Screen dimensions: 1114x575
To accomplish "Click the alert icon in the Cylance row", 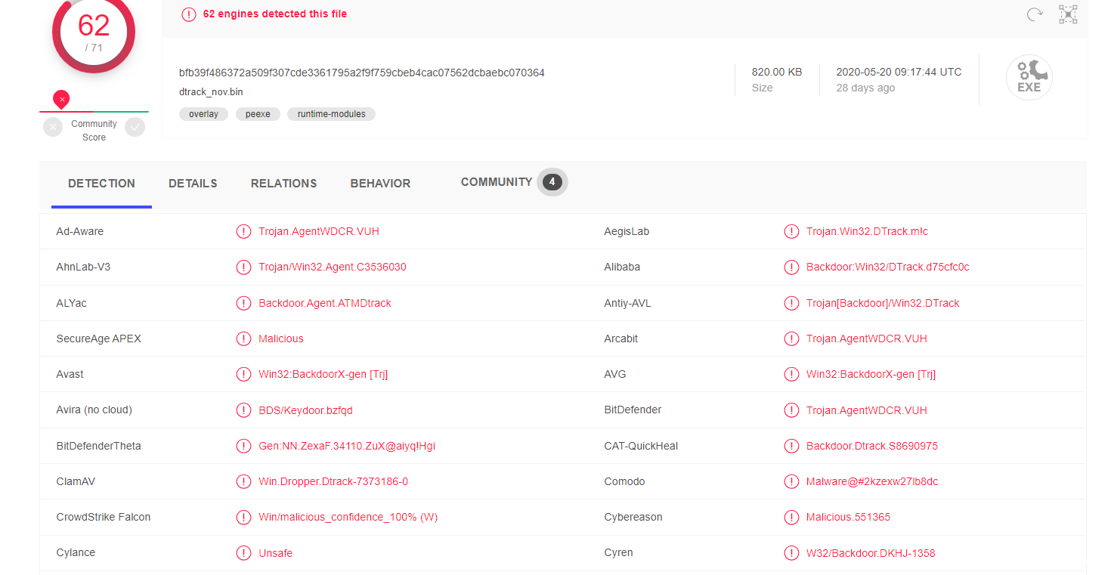I will (243, 553).
